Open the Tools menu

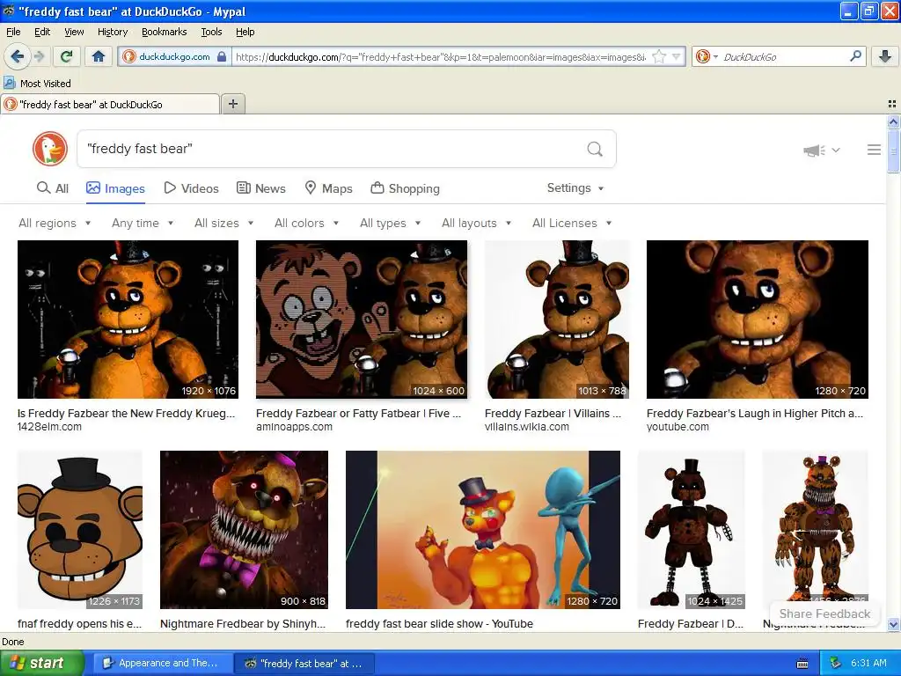point(211,32)
